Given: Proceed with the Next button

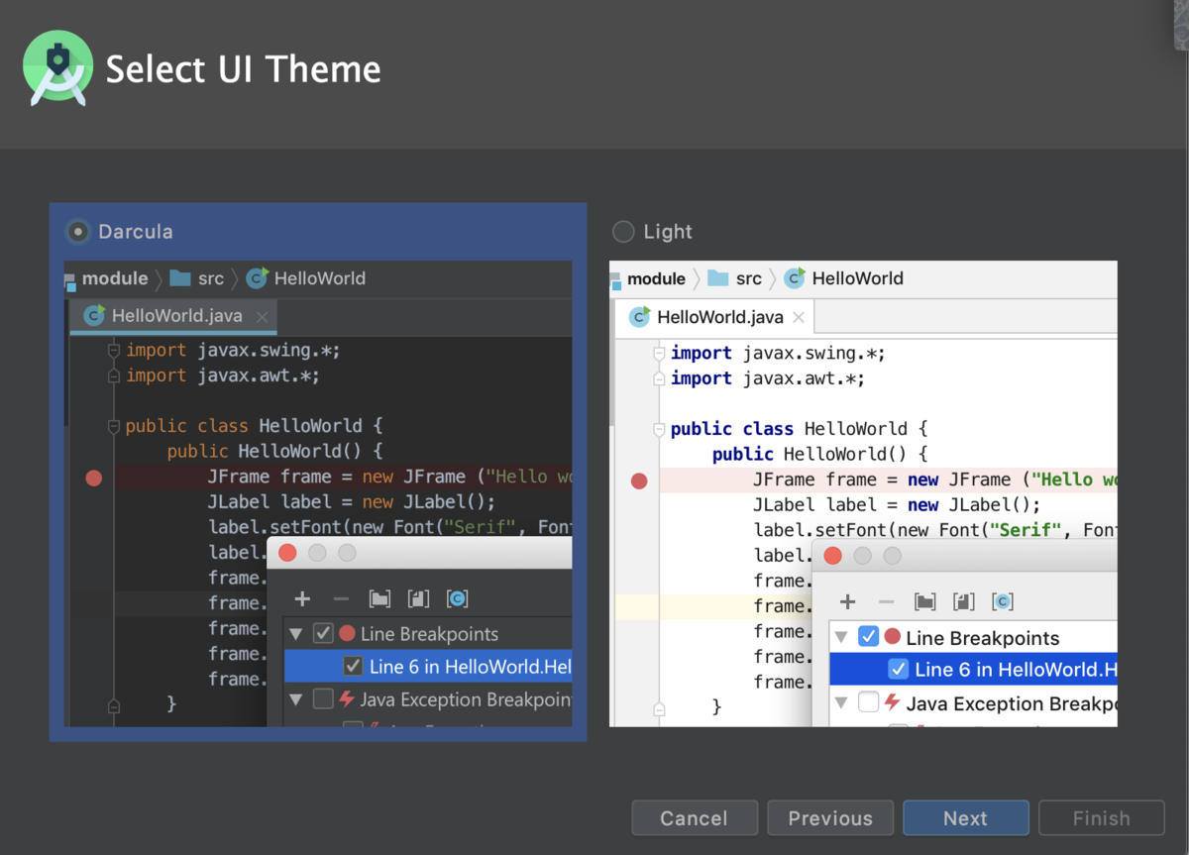Looking at the screenshot, I should tap(966, 818).
